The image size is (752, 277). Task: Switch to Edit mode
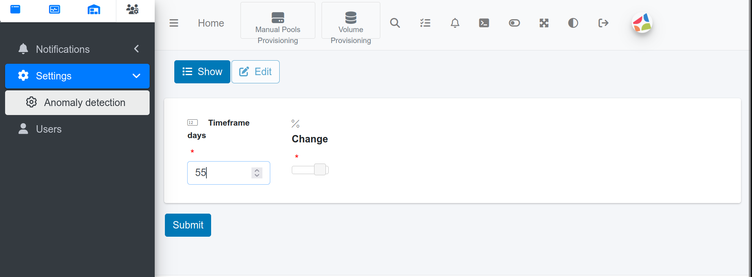(x=255, y=72)
